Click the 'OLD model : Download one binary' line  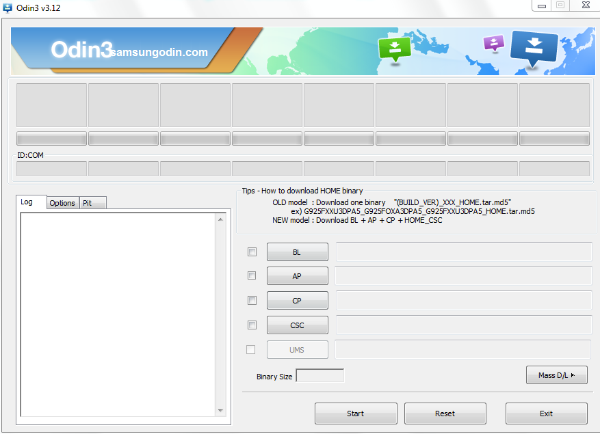(392, 202)
